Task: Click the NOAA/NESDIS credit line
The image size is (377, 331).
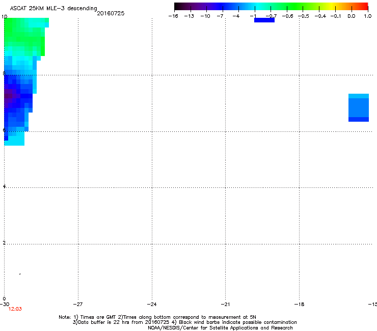Action: pos(220,328)
